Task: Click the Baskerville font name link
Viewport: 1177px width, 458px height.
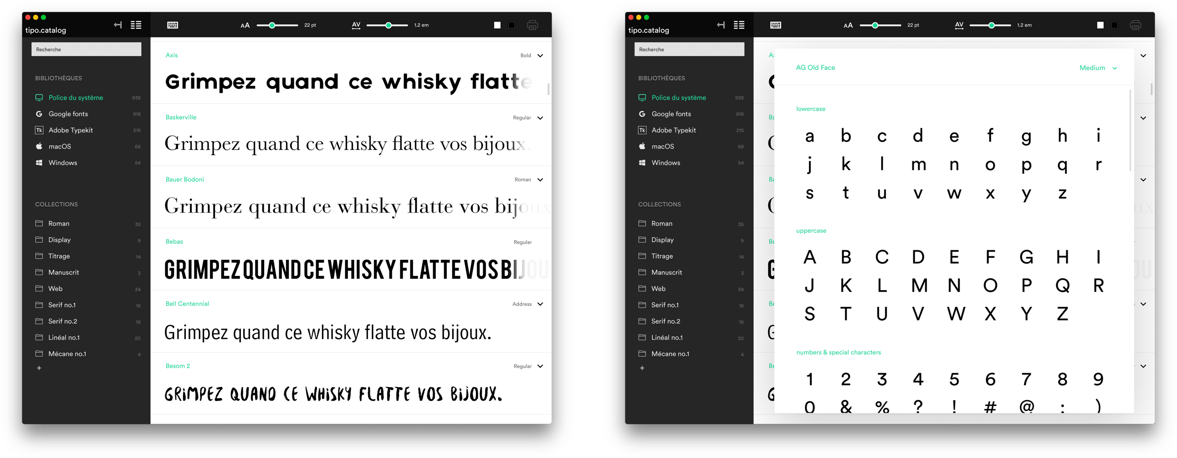Action: click(x=181, y=117)
